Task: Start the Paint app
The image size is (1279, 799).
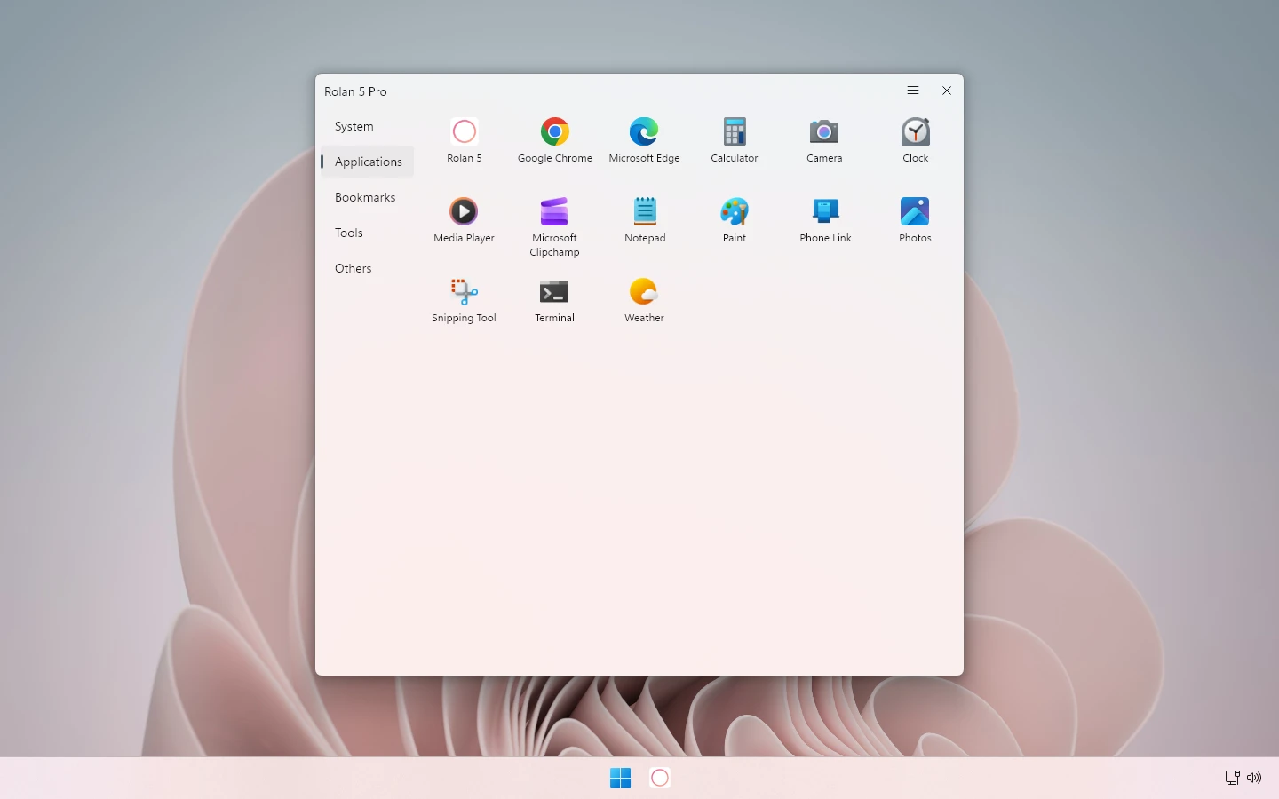Action: coord(735,220)
